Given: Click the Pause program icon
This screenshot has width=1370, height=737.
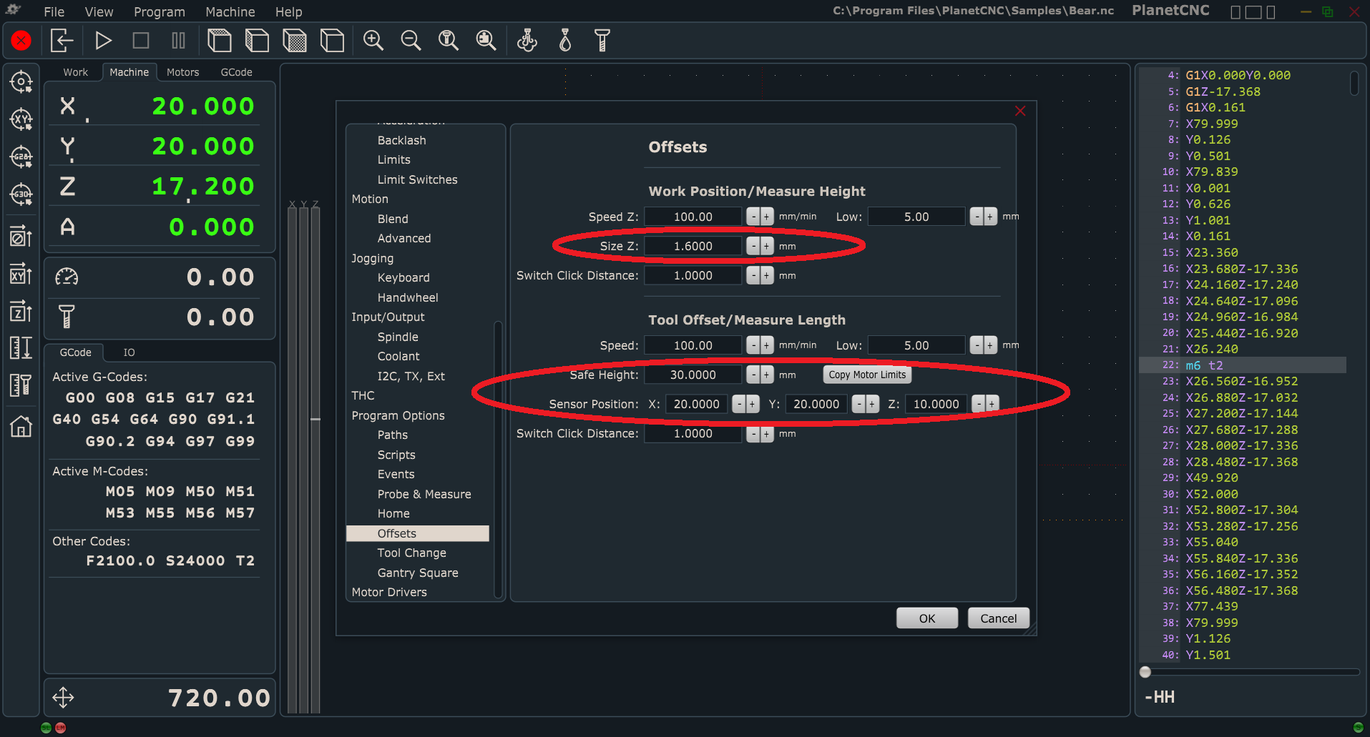Looking at the screenshot, I should [178, 41].
